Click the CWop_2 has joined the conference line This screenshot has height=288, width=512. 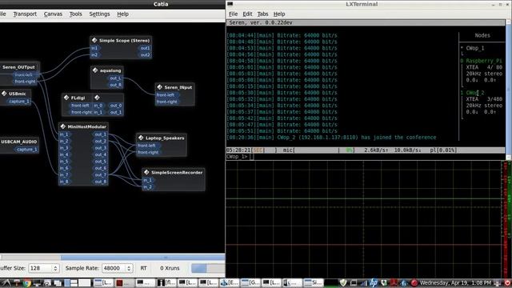click(x=331, y=138)
